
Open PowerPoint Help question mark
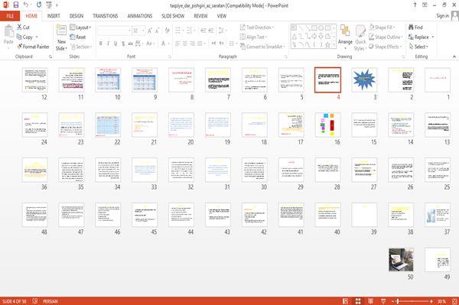click(415, 5)
